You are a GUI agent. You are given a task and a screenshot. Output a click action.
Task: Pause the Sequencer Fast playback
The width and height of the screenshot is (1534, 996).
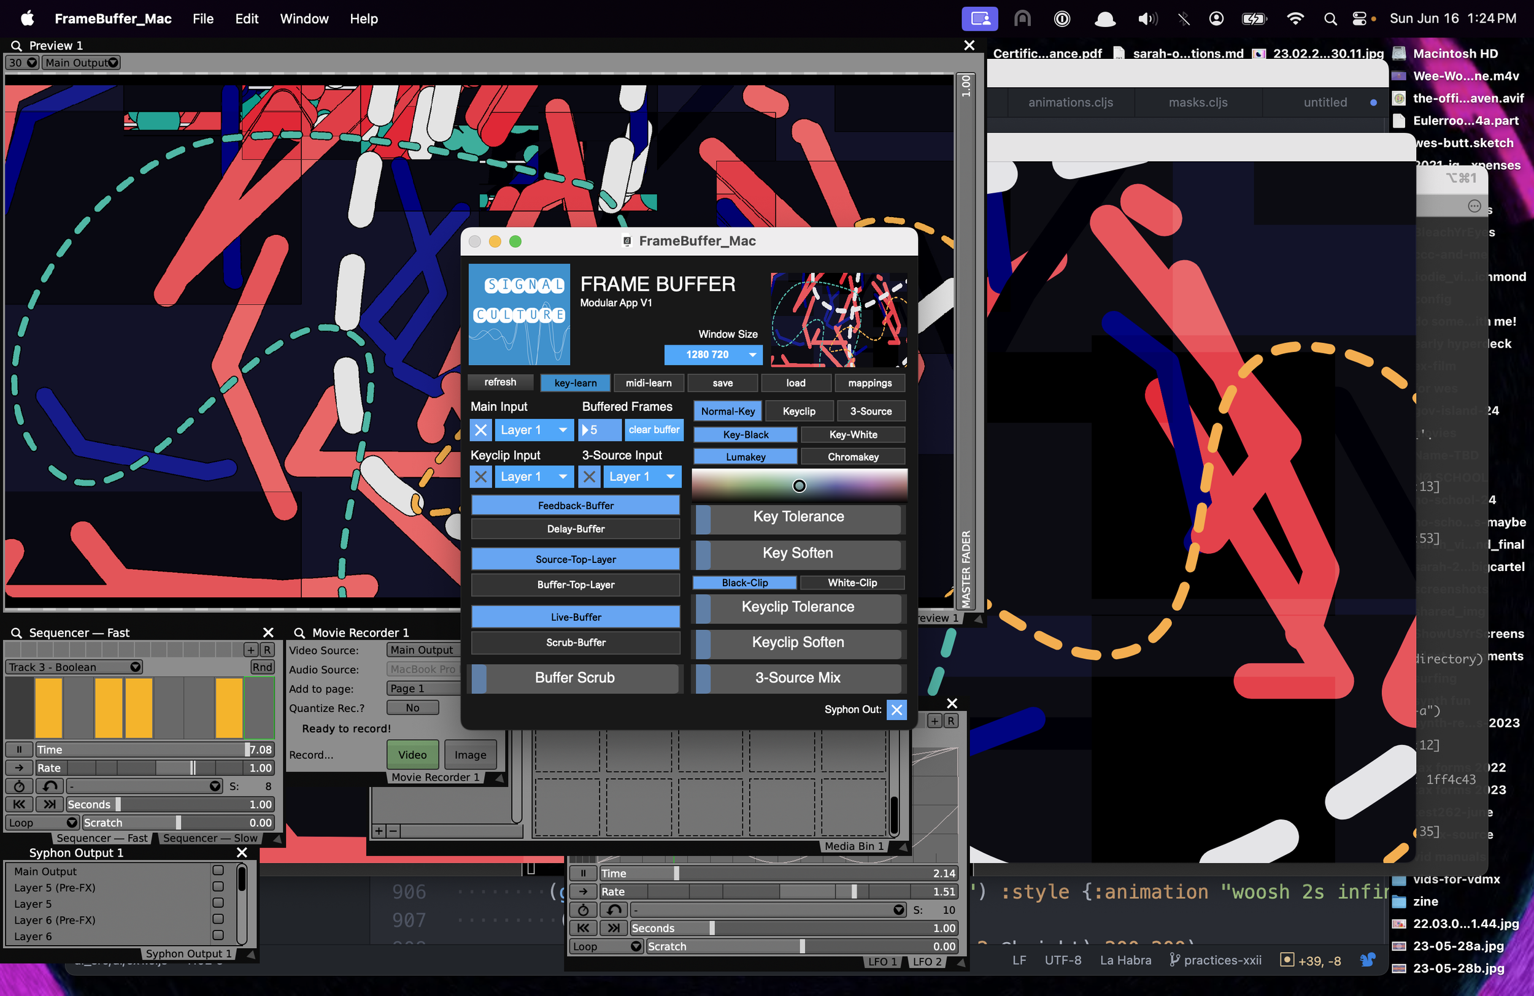click(18, 749)
